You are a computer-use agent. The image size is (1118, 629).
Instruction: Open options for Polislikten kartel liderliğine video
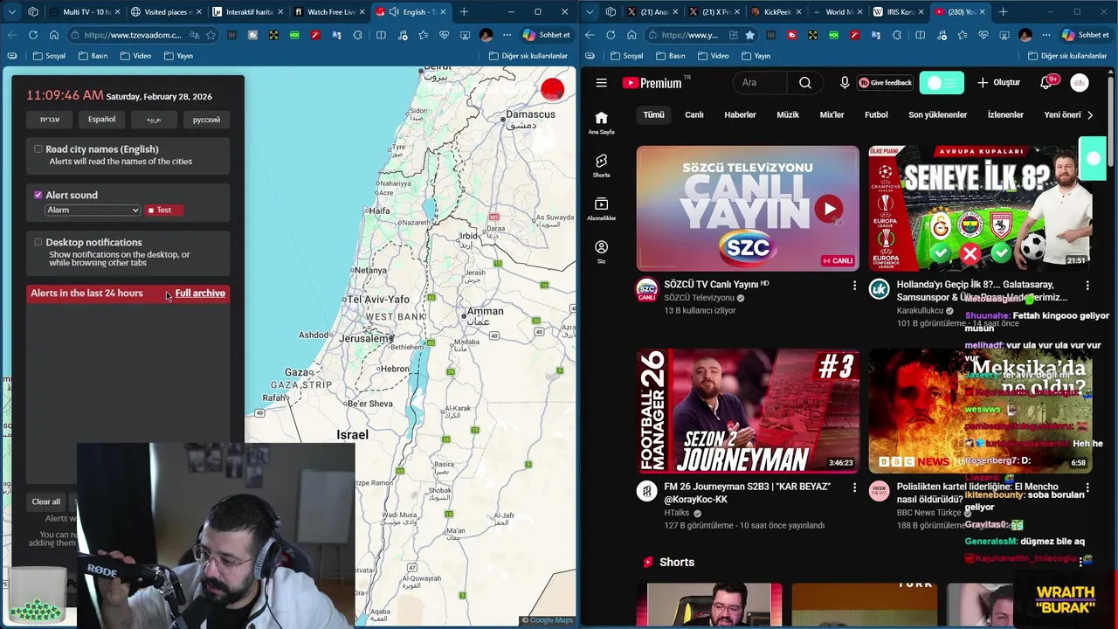tap(1087, 487)
